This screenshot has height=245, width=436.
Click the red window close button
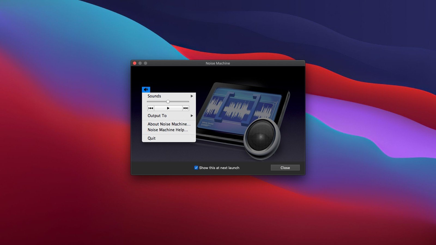pyautogui.click(x=135, y=63)
